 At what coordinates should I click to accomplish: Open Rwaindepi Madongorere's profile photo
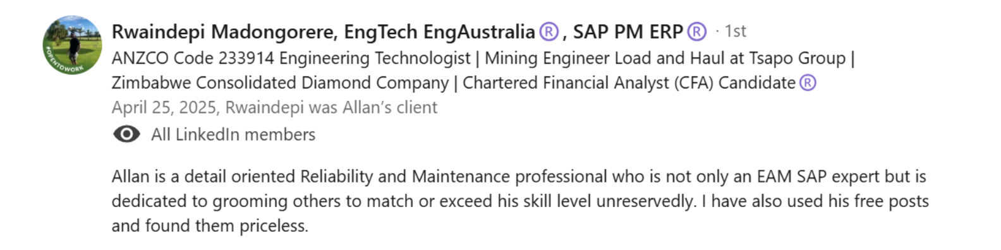(x=72, y=45)
